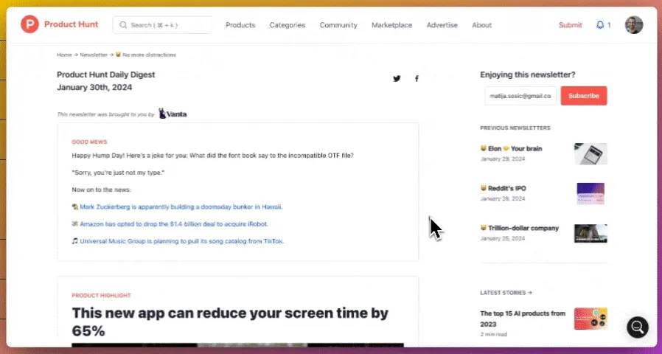Open Trillion-dollar company newsletter

519,228
